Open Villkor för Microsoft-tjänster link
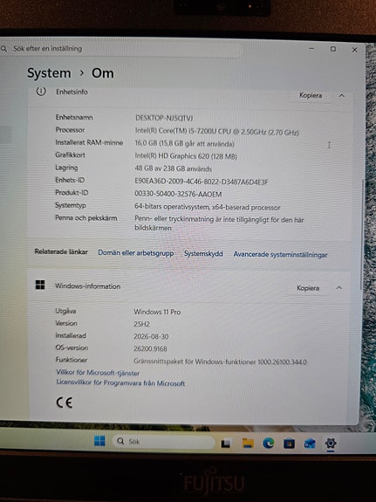 point(98,373)
